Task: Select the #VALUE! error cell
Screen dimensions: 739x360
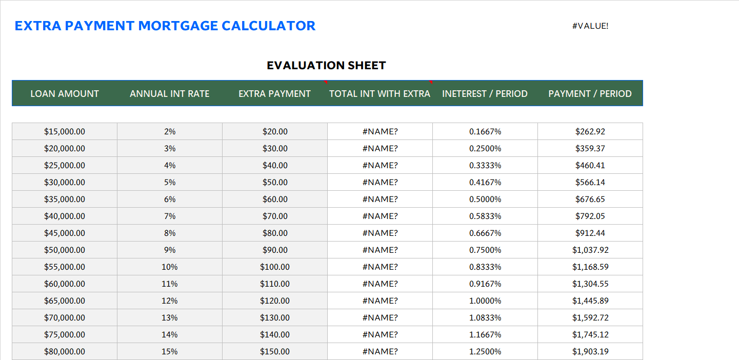Action: [x=590, y=26]
